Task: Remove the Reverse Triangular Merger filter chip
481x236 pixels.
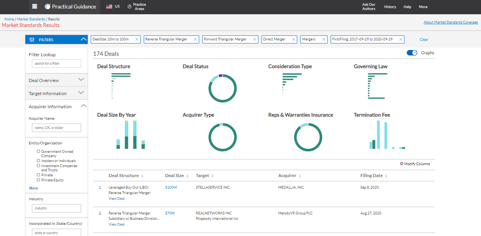Action: [x=195, y=39]
